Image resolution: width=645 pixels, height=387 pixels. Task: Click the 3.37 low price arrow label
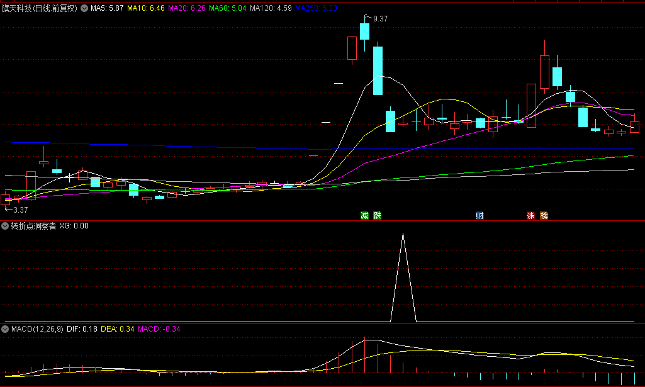[x=20, y=210]
